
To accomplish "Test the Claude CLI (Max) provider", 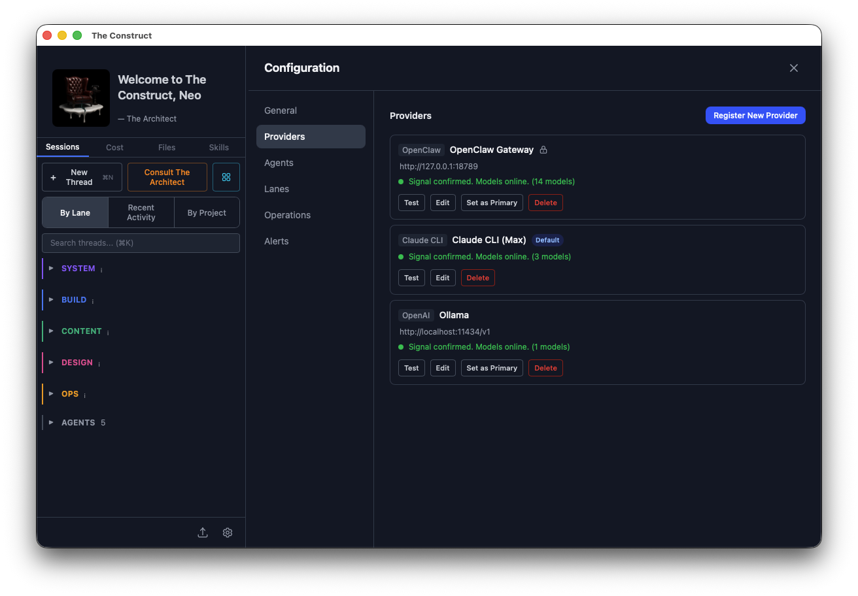I will point(411,278).
